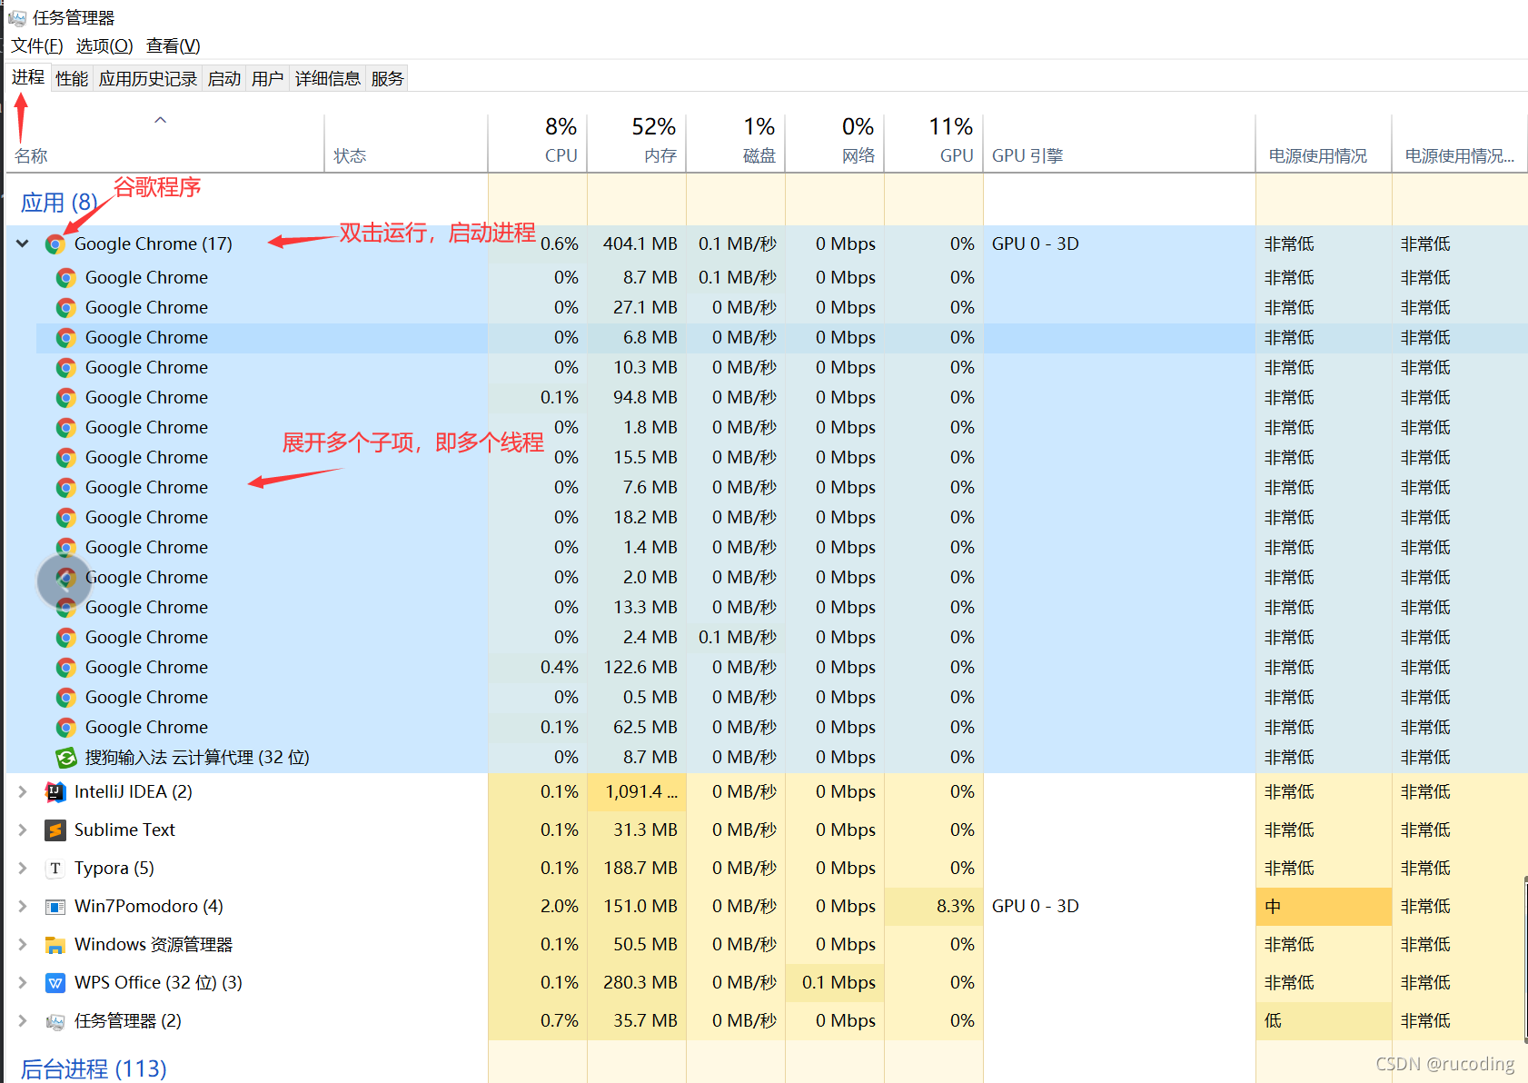This screenshot has height=1083, width=1528.
Task: Click Chrome icon of the 18.2 MB subprocess
Action: tap(65, 517)
